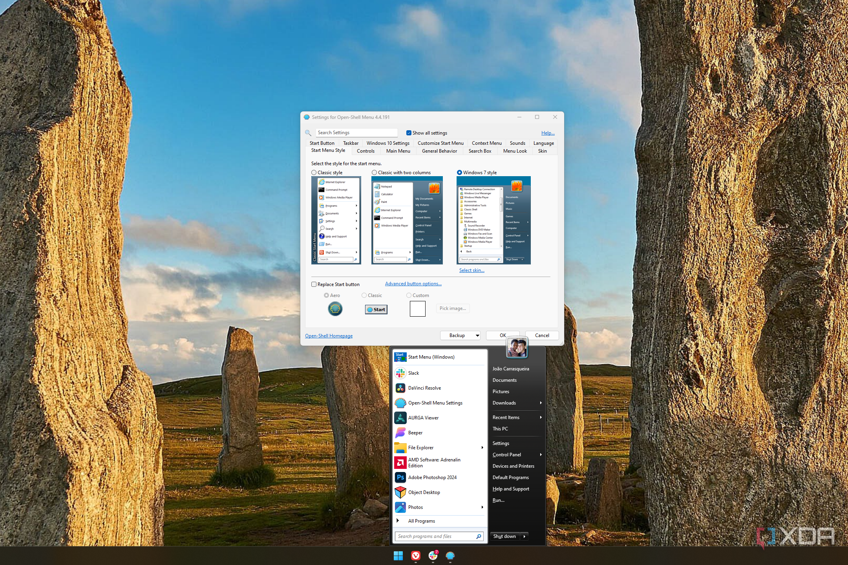Launch Adobe Photoshop 2024
The height and width of the screenshot is (565, 848).
click(x=432, y=477)
